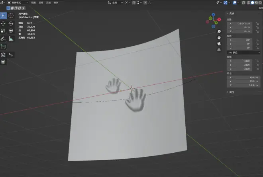The height and width of the screenshot is (177, 263).
Task: Open the 视图 menu
Action: click(x=33, y=2)
